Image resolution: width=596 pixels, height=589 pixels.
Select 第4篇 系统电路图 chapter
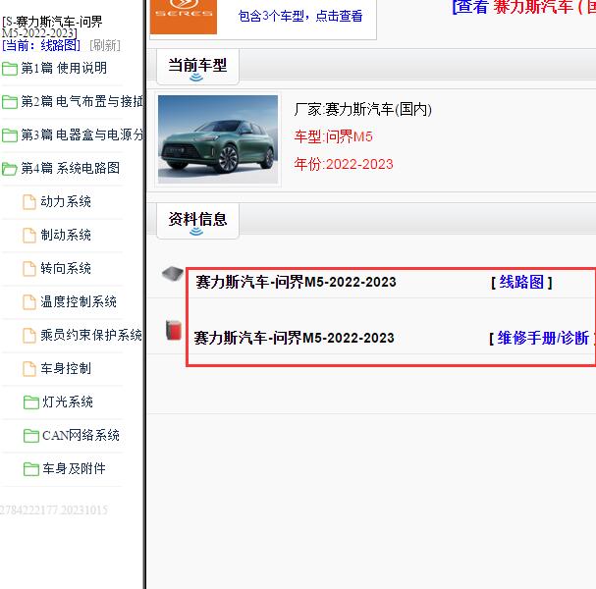click(71, 168)
